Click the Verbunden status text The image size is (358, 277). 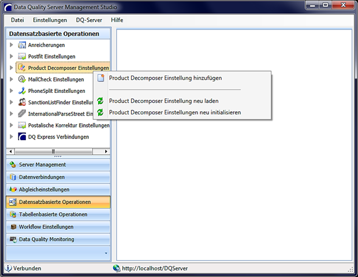click(x=27, y=268)
